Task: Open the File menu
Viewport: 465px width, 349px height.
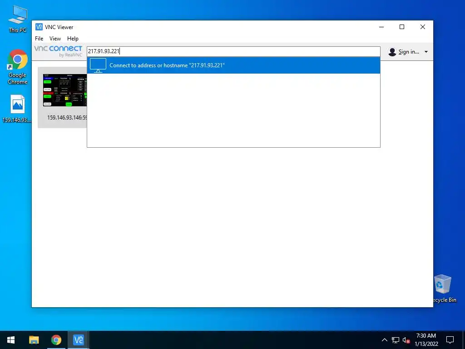Action: click(39, 39)
